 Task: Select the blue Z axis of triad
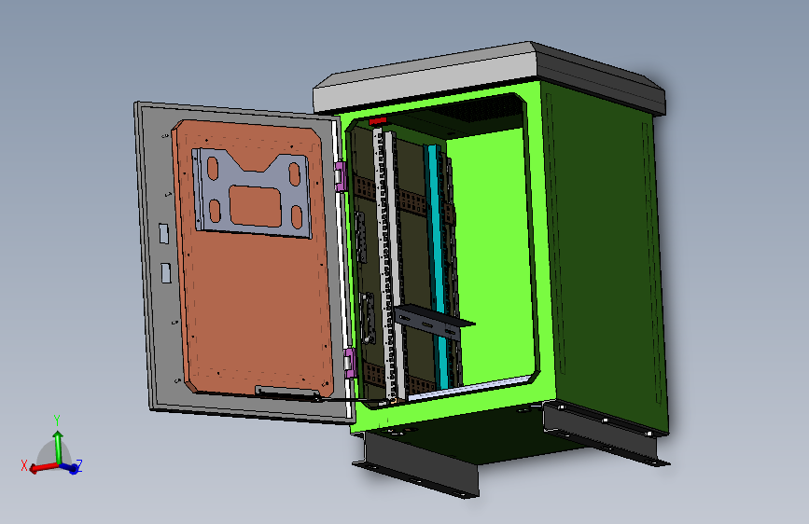pyautogui.click(x=71, y=468)
